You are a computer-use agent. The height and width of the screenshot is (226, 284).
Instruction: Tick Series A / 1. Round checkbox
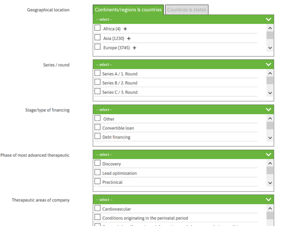point(97,73)
